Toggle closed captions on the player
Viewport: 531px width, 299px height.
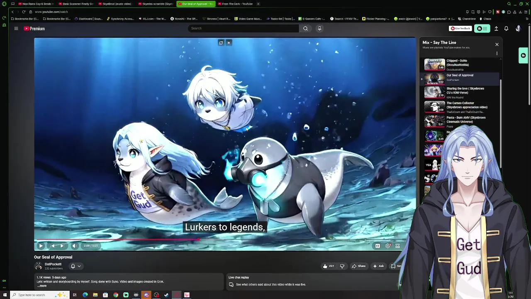[x=378, y=246]
